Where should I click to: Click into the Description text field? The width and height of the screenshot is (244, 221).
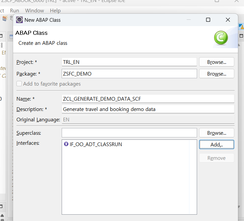(x=148, y=109)
